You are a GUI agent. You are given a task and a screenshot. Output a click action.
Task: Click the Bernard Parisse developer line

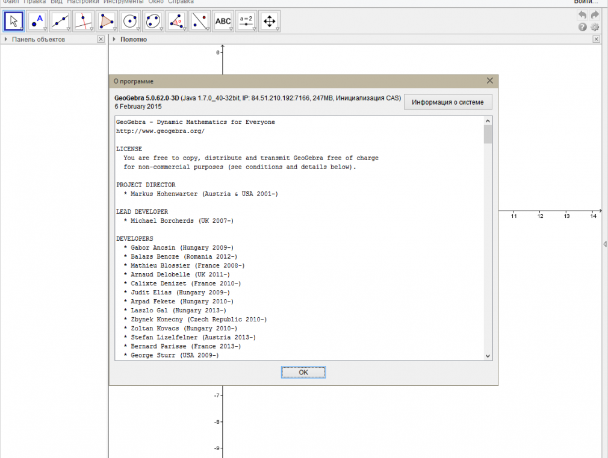click(x=182, y=346)
